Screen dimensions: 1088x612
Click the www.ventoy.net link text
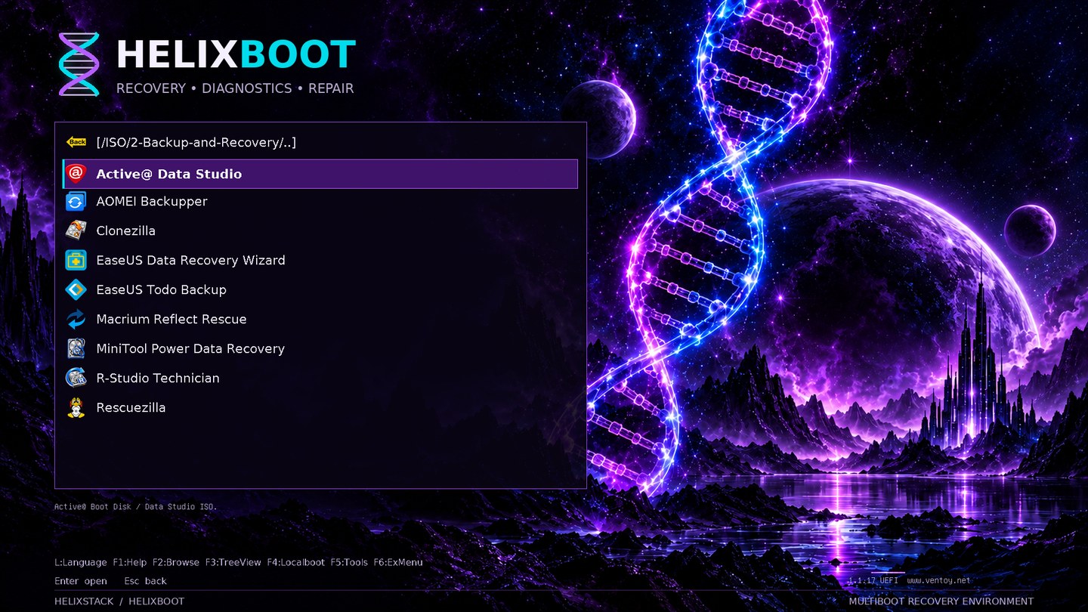click(x=938, y=580)
